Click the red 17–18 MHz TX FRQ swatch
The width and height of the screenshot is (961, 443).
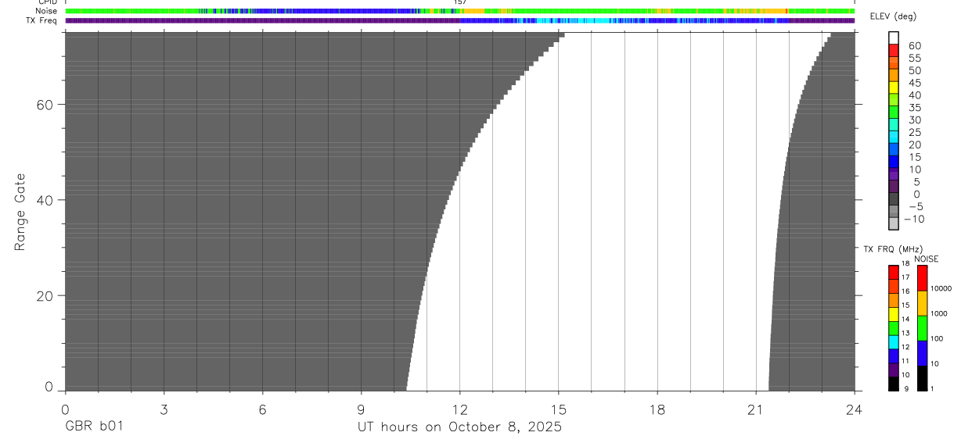(894, 273)
